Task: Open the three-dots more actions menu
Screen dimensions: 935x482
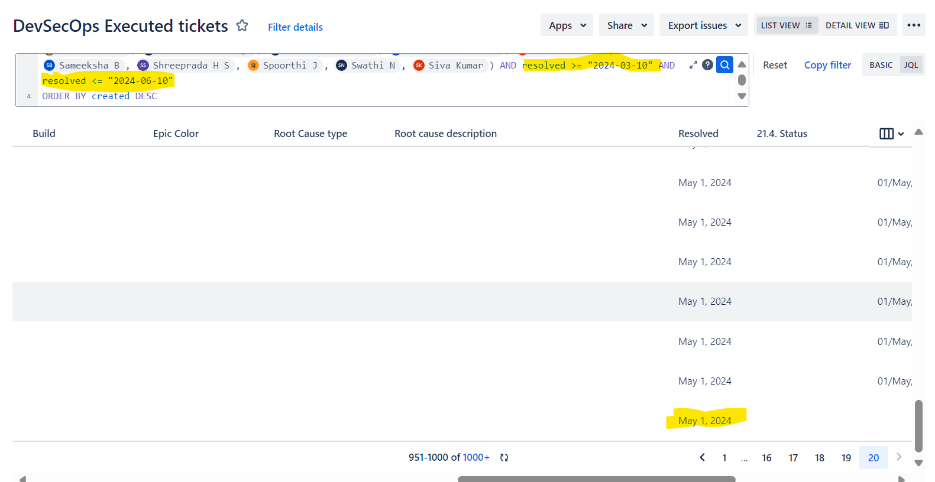Action: (914, 25)
